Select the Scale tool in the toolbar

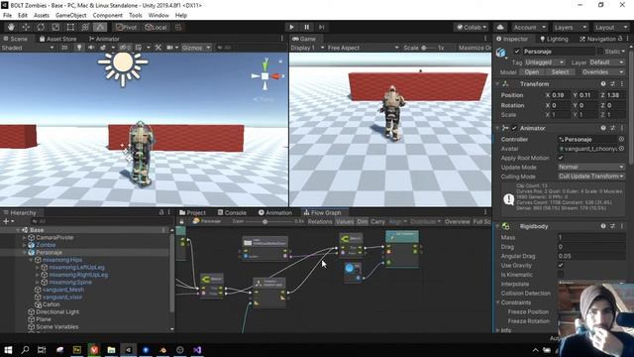point(55,27)
